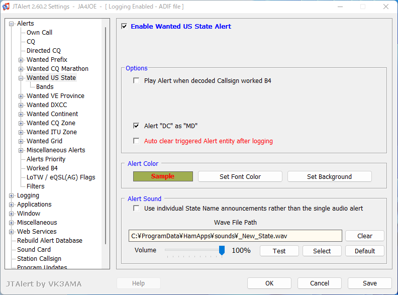Click the Wave File Path field
Screen dimensions: 398x295
(x=235, y=236)
